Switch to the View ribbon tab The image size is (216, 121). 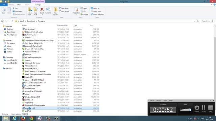(27, 5)
